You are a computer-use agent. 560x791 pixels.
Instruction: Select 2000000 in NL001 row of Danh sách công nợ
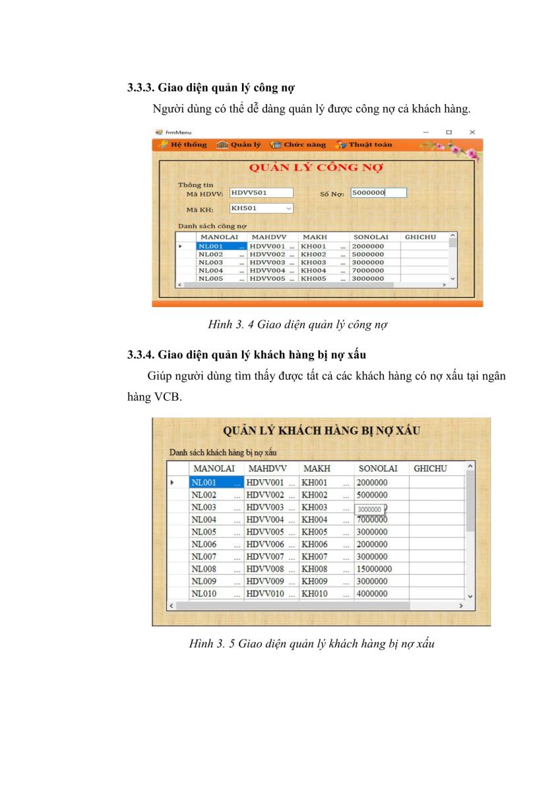pos(374,246)
